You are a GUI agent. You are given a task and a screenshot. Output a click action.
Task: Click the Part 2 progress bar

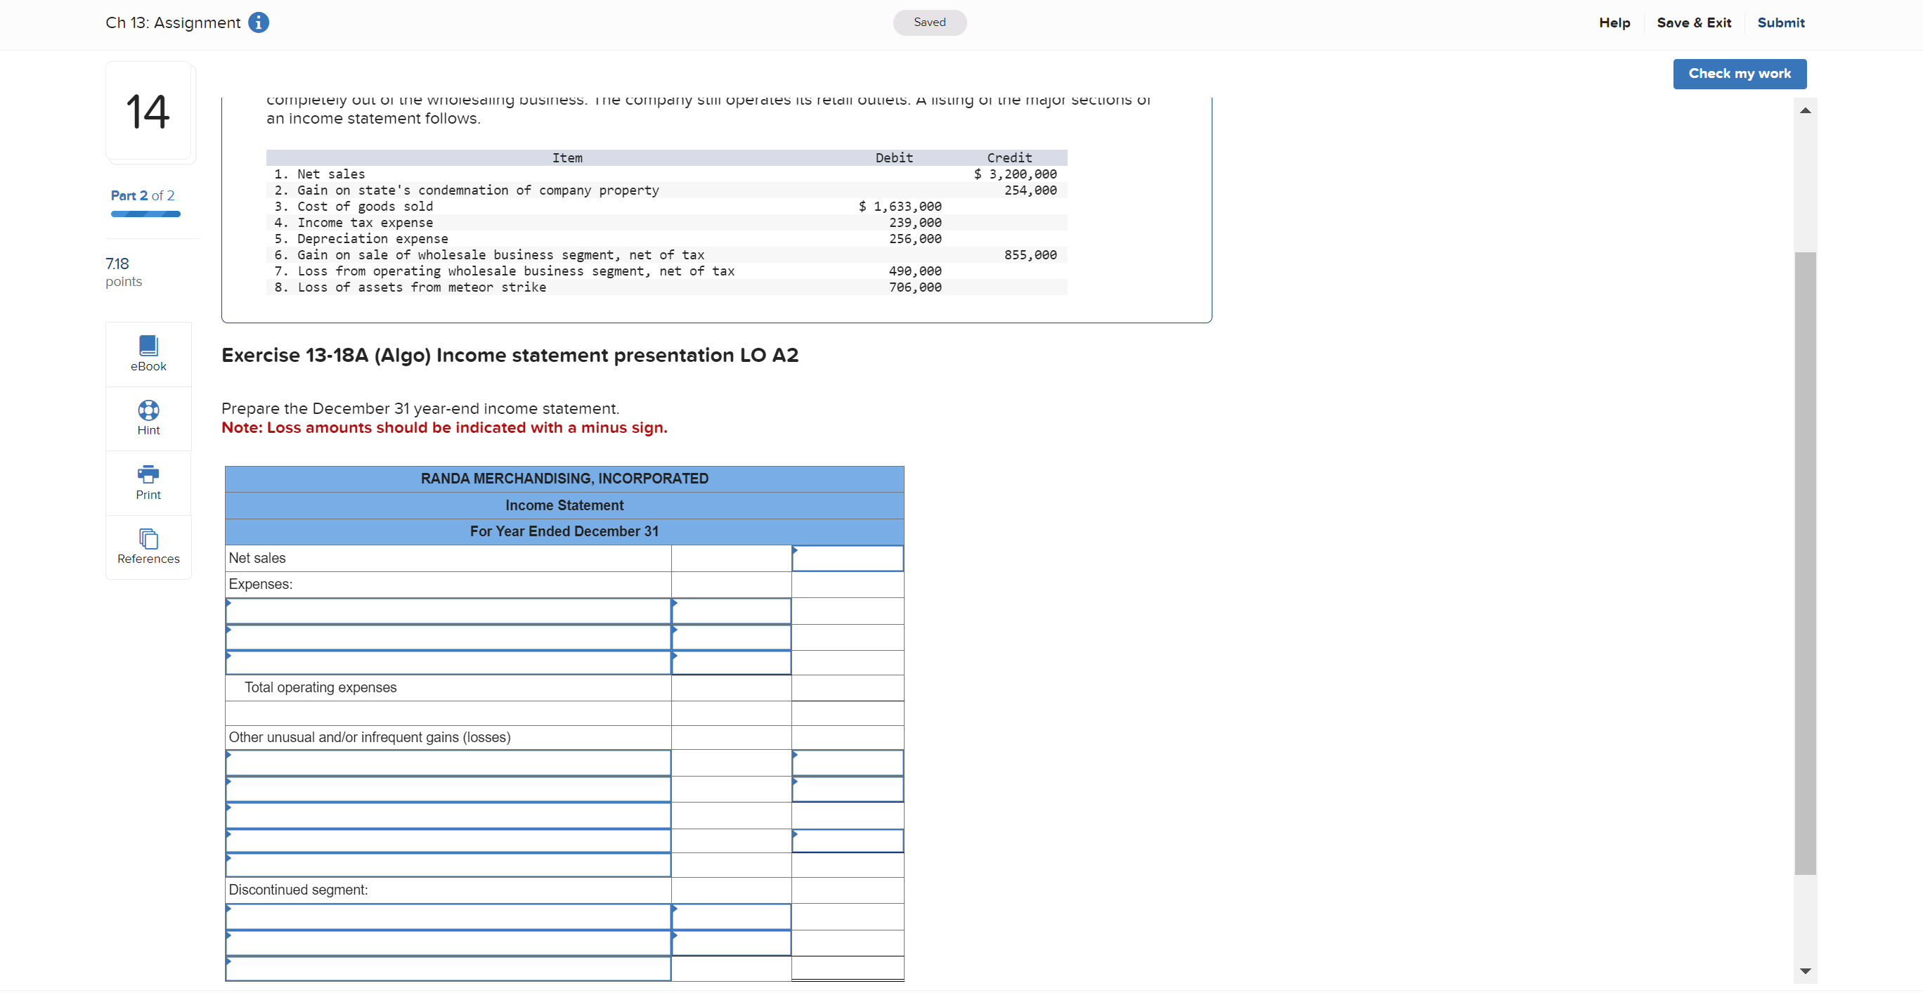coord(145,214)
